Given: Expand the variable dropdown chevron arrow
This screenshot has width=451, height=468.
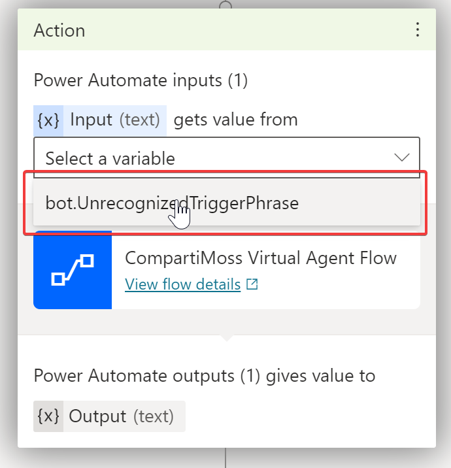Looking at the screenshot, I should 401,158.
